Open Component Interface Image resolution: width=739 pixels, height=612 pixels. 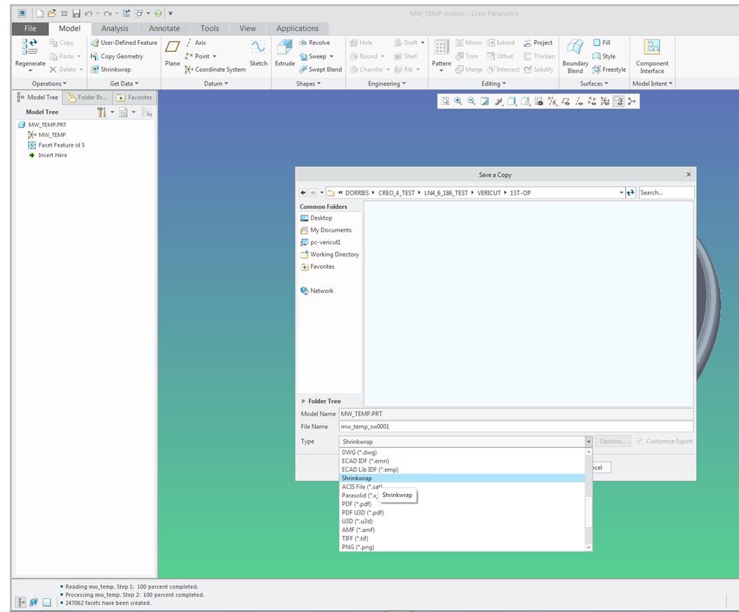[652, 55]
